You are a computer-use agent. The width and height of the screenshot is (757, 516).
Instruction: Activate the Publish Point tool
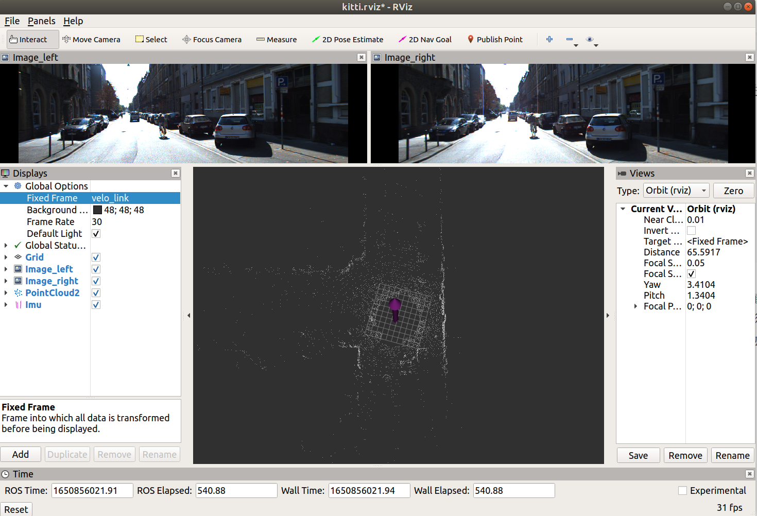[495, 40]
